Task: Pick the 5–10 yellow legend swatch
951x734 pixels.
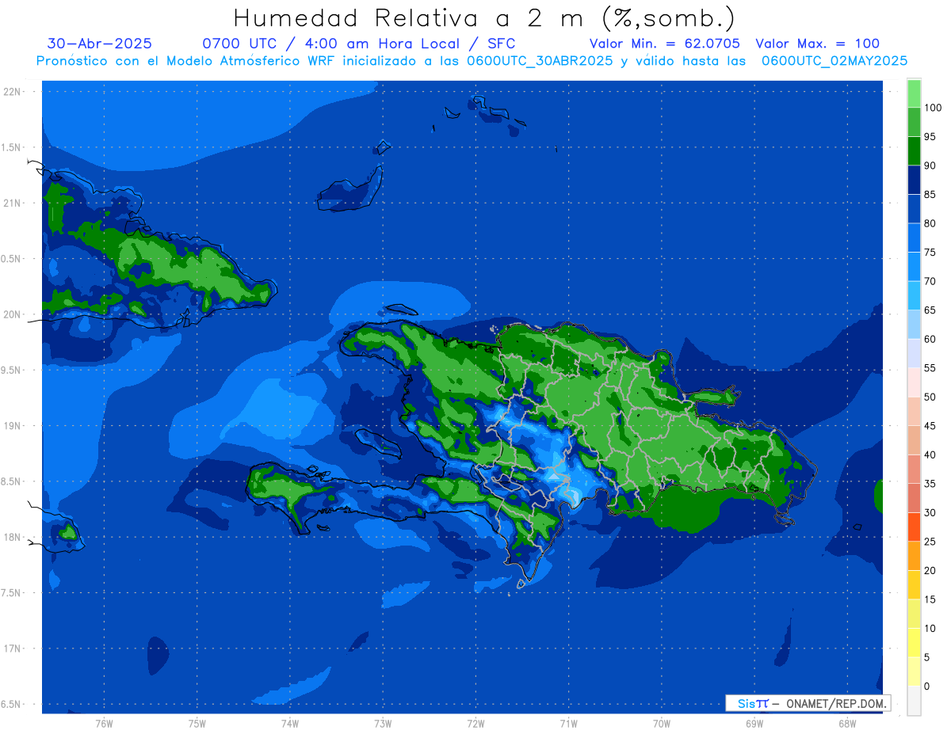Action: (914, 643)
